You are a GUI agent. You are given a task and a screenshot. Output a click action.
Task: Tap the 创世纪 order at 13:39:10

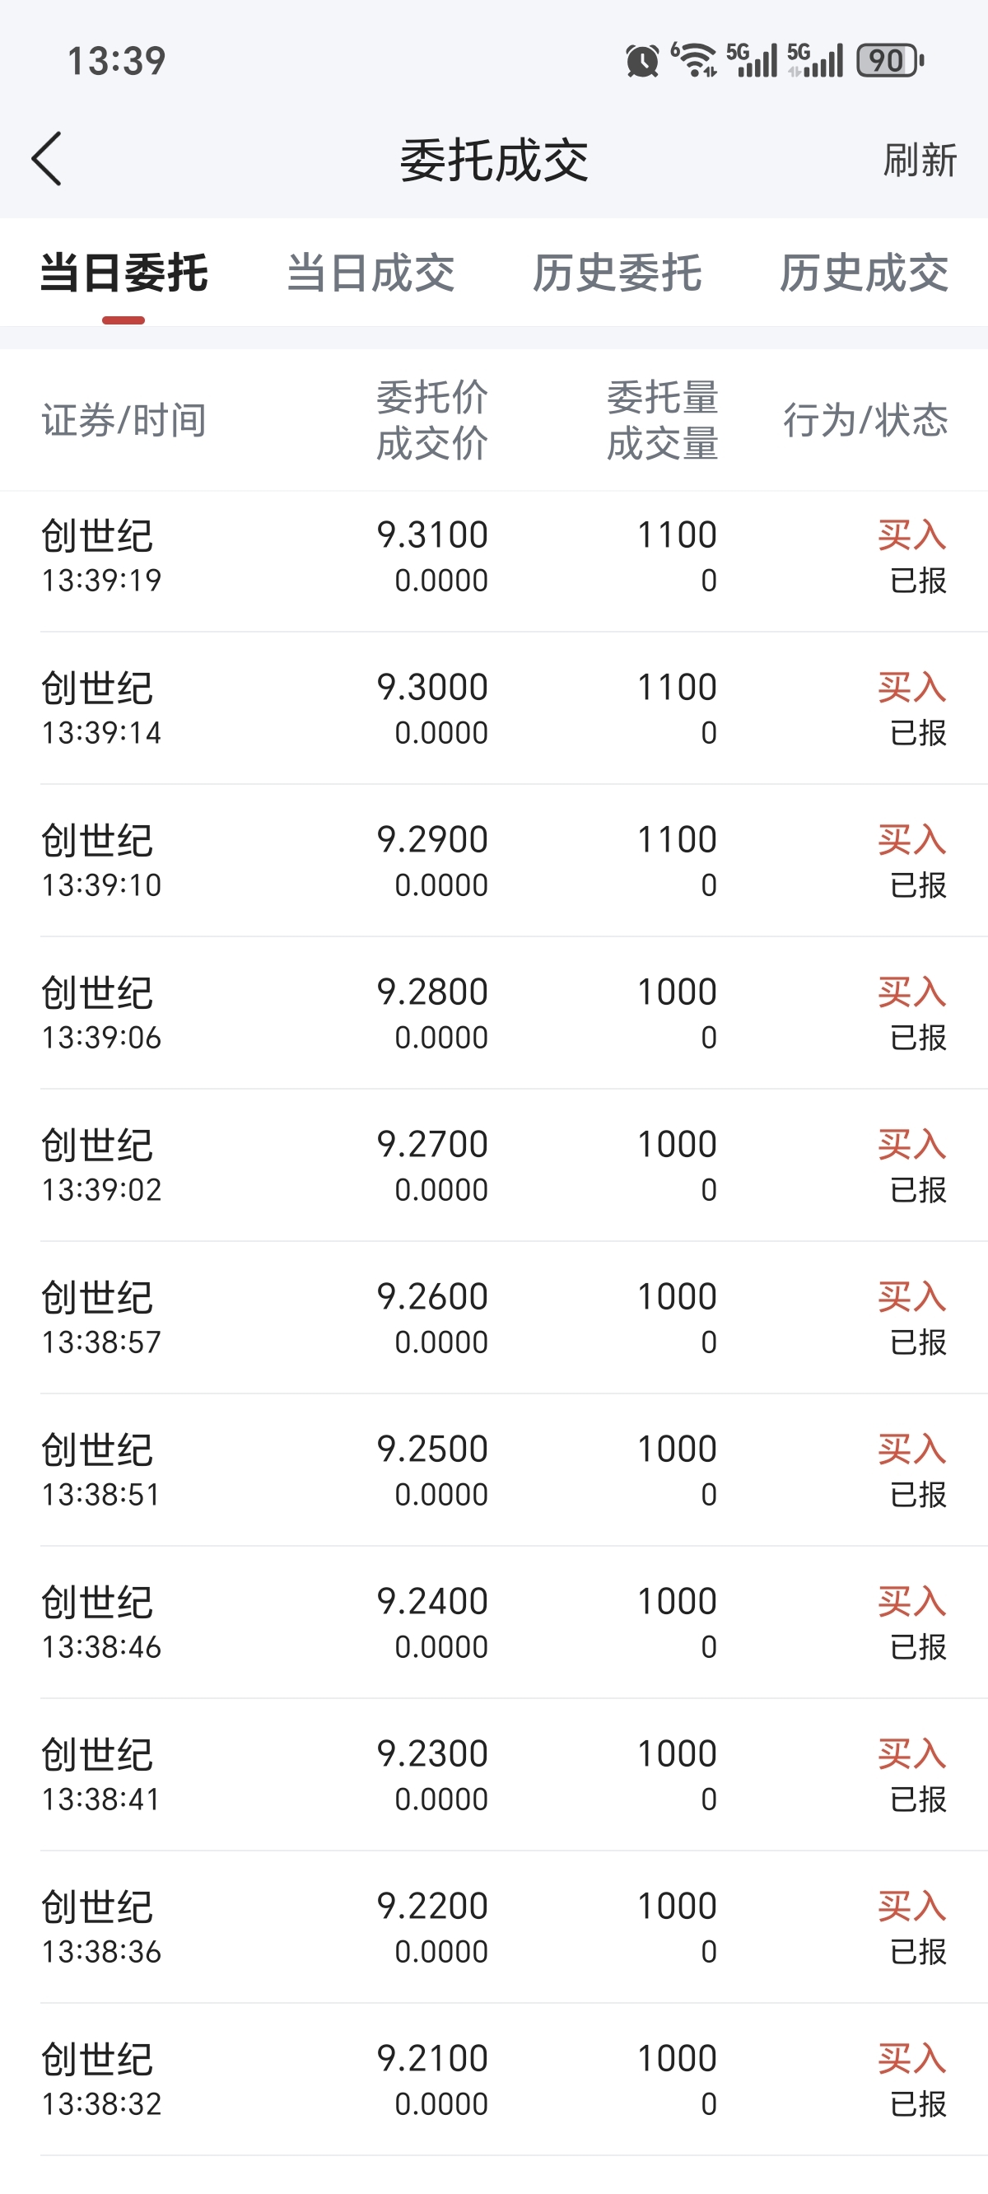click(494, 861)
